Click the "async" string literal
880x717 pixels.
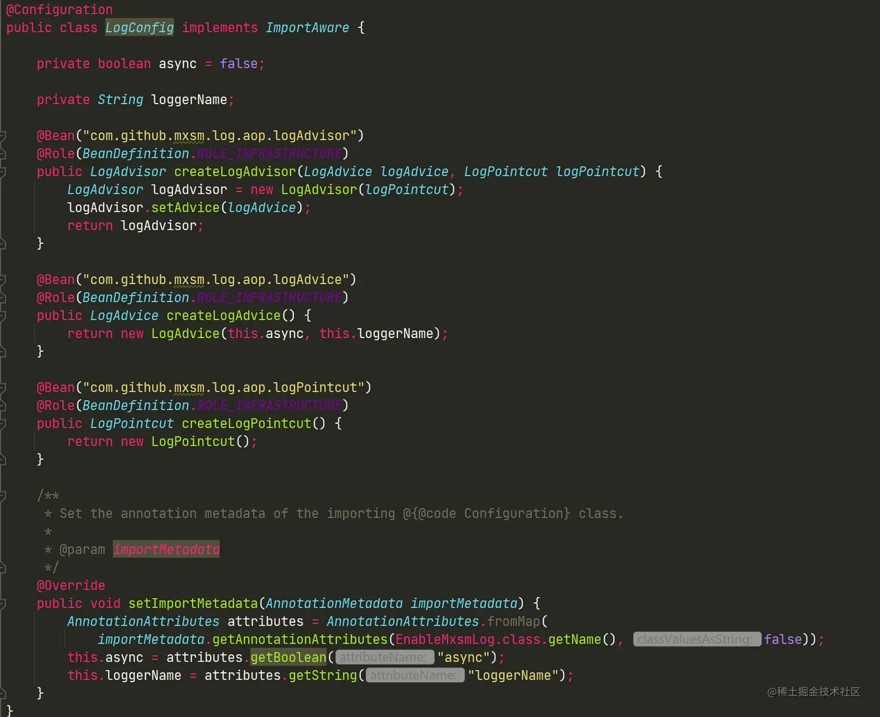[x=464, y=658]
